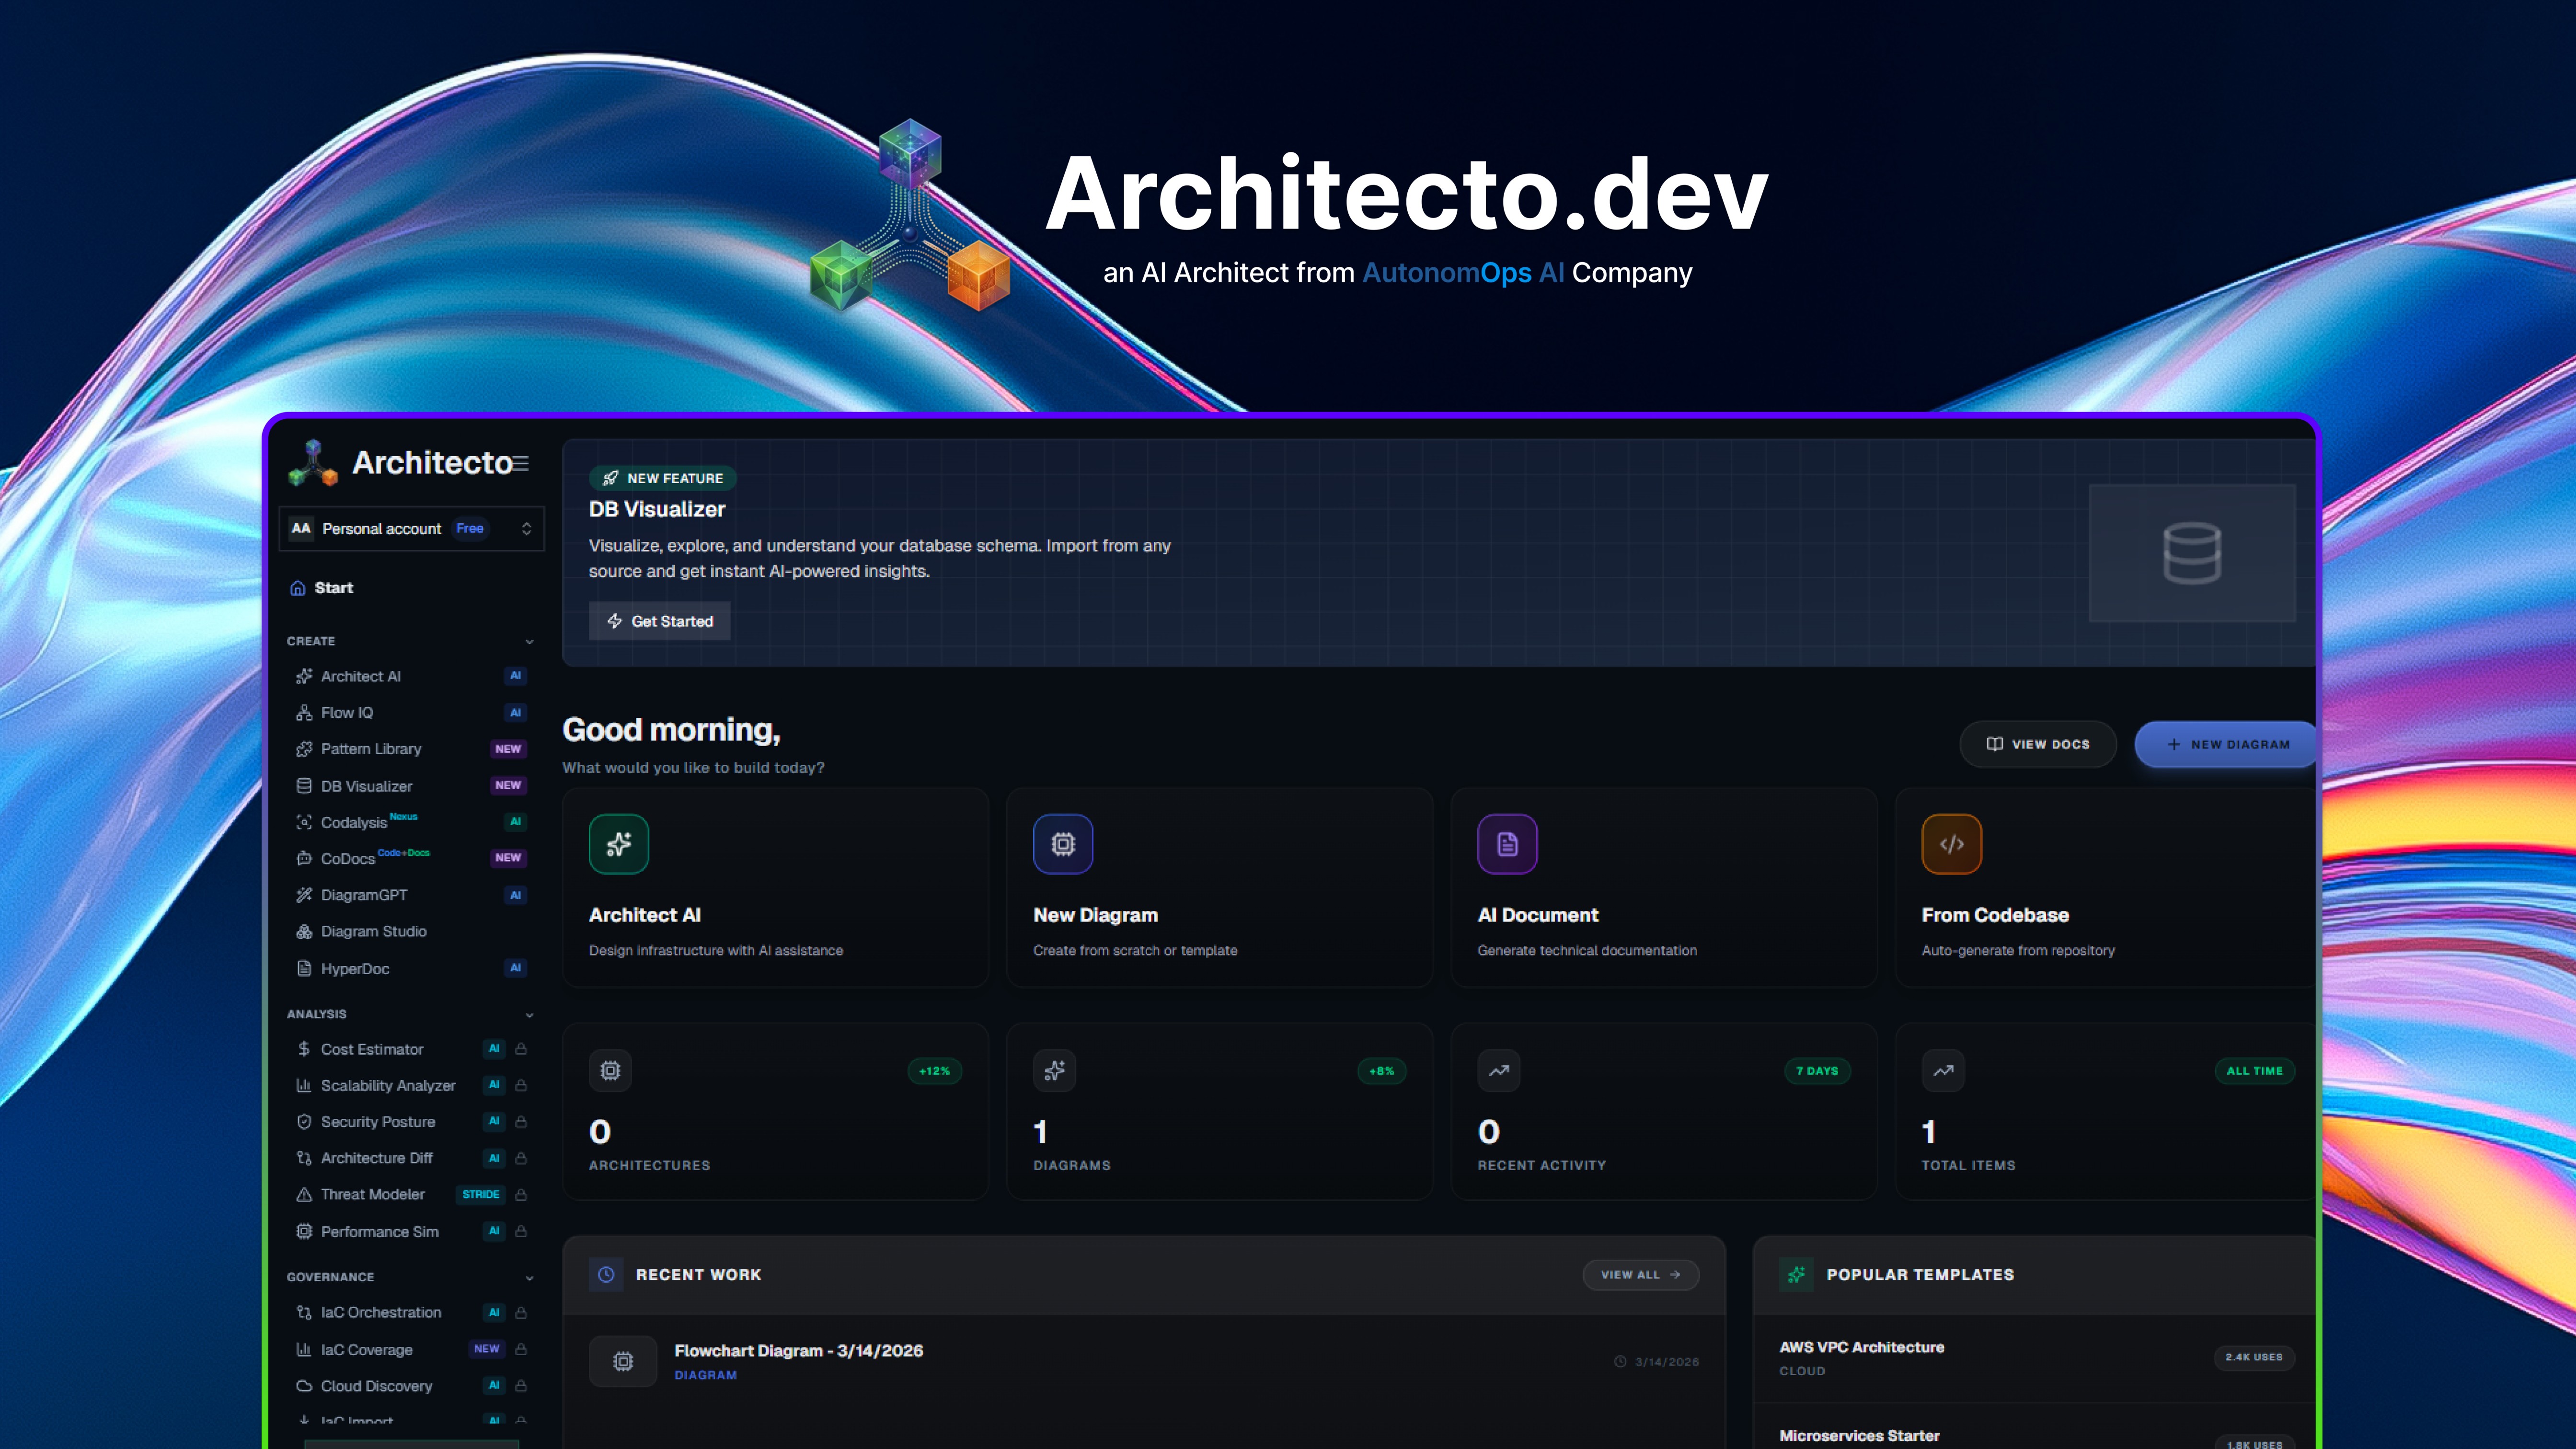The width and height of the screenshot is (2576, 1449).
Task: Unlock the Cost Estimator feature
Action: coord(522,1049)
